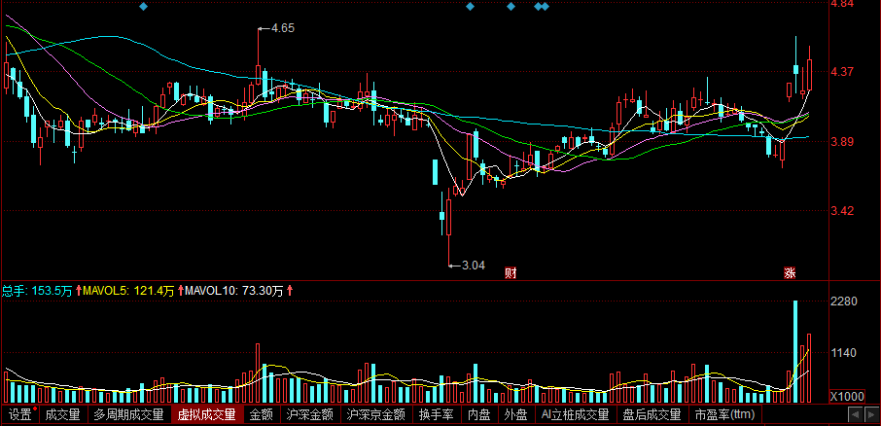Click the 张 marker under recent candles
881x426 pixels.
[790, 273]
